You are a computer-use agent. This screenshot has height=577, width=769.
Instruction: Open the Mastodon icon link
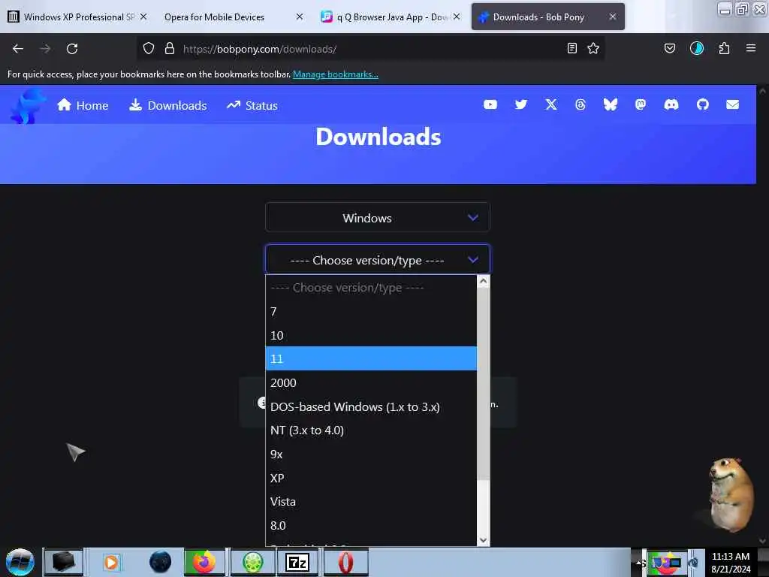[x=641, y=104]
